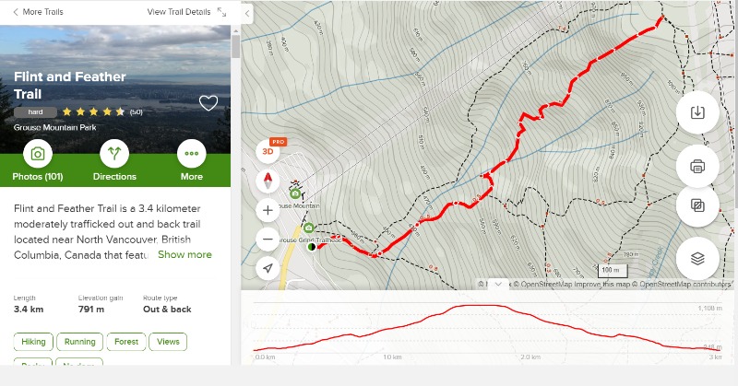Select the Hiking tag
Screen dimensions: 738x386
pos(33,342)
